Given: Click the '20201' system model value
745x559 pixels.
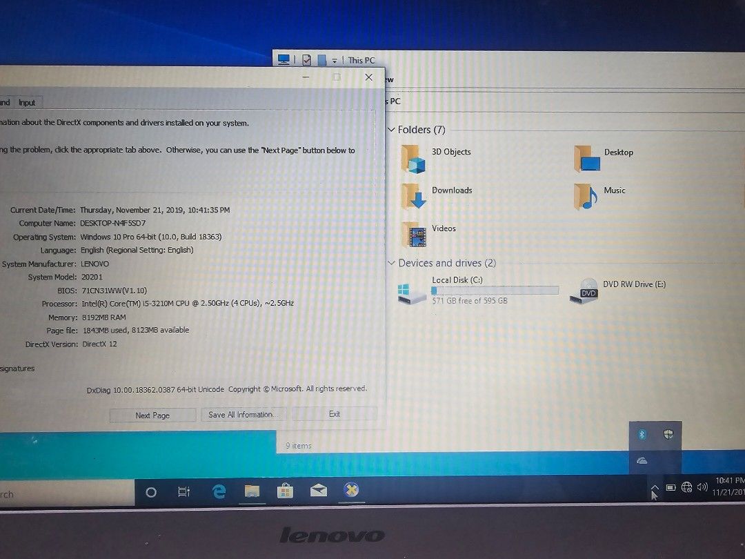Looking at the screenshot, I should [x=92, y=277].
